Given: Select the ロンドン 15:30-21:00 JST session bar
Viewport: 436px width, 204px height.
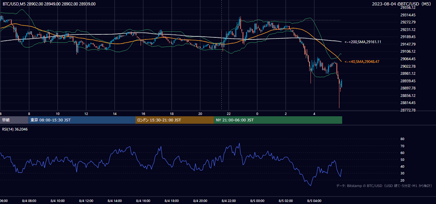Looking at the screenshot, I should pyautogui.click(x=175, y=120).
